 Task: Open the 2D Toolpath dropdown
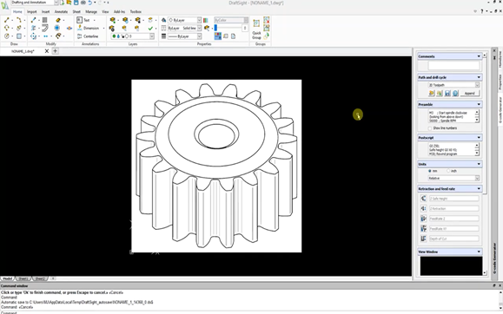pyautogui.click(x=453, y=85)
